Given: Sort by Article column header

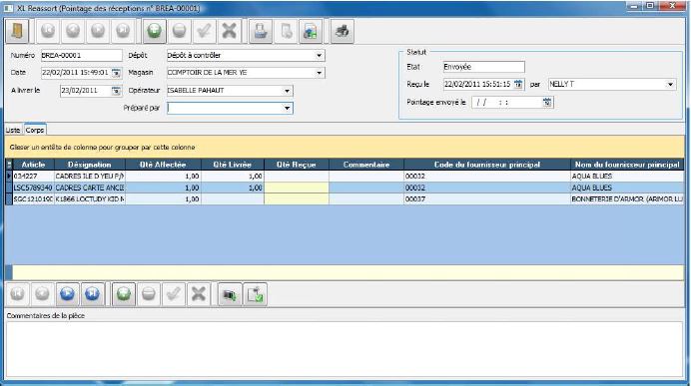Looking at the screenshot, I should point(34,165).
